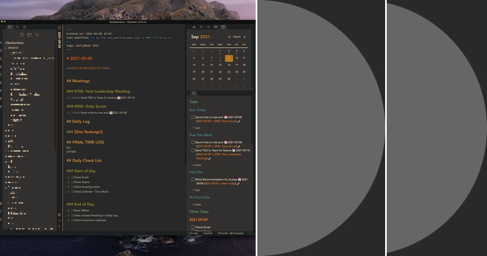Advance calendar to next month
Screen dimensions: 487x256
click(x=244, y=37)
